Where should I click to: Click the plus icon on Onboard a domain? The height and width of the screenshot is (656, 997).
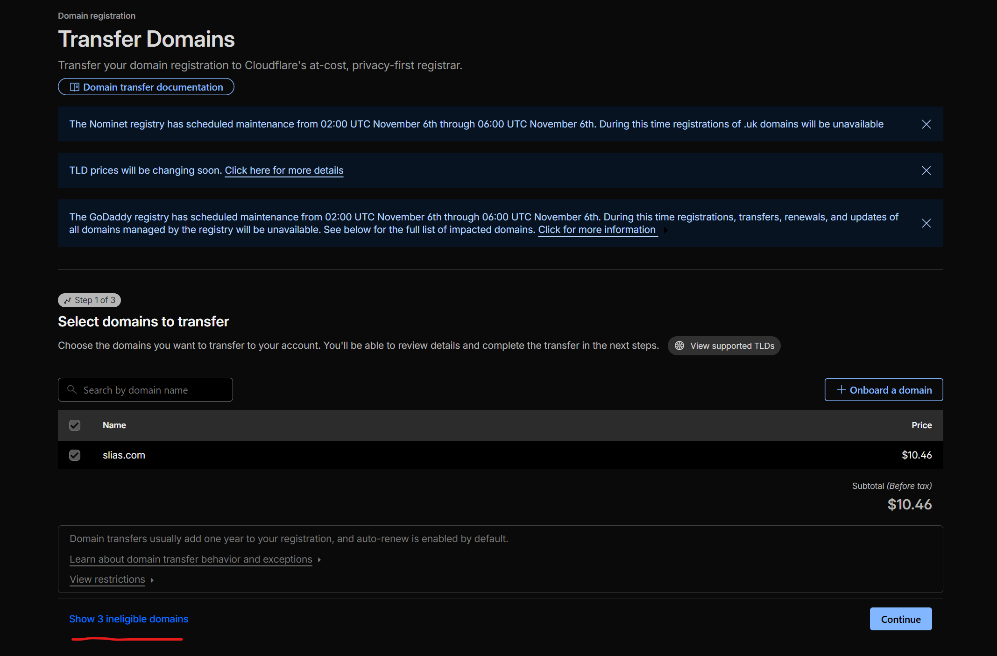pyautogui.click(x=841, y=389)
